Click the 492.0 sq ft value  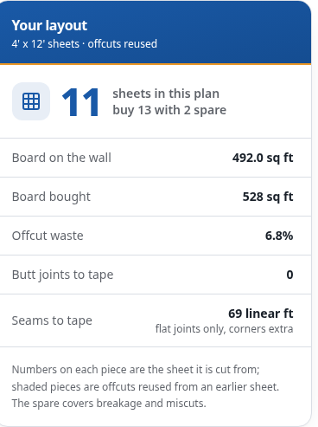[x=263, y=158]
